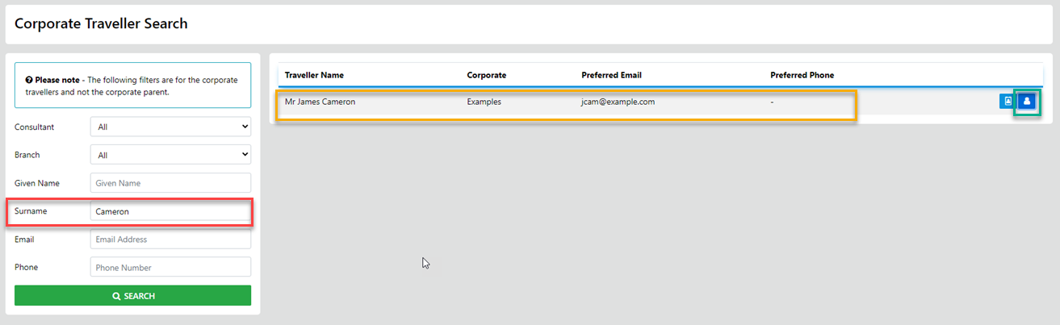Click the Surname field label
Viewport: 1060px width, 325px height.
[x=31, y=211]
